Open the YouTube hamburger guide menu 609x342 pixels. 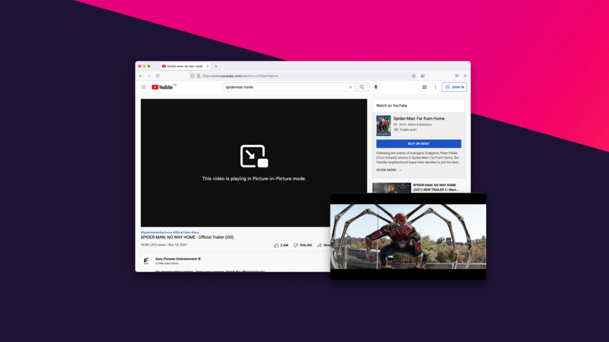(143, 87)
